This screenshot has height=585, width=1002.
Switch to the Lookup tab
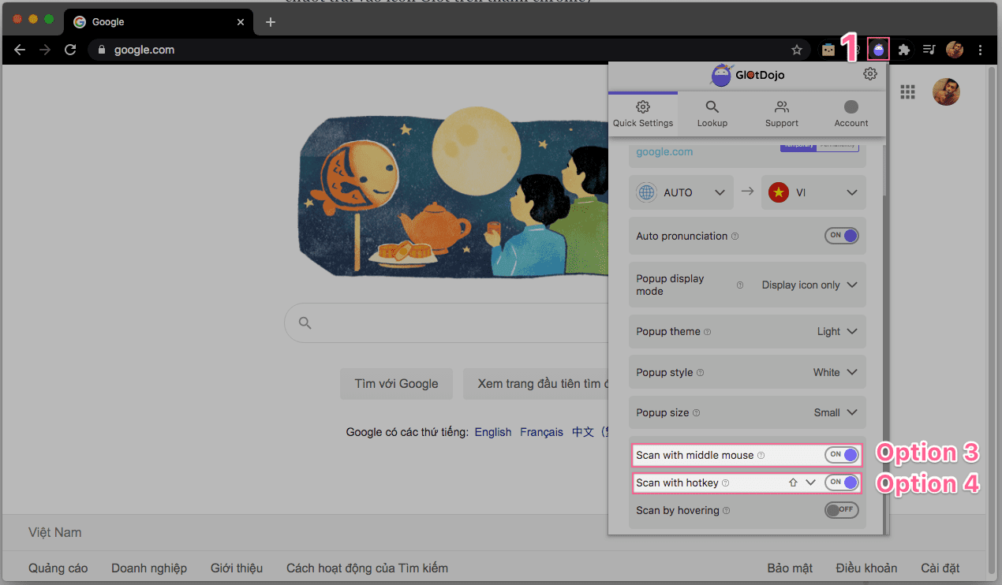712,114
